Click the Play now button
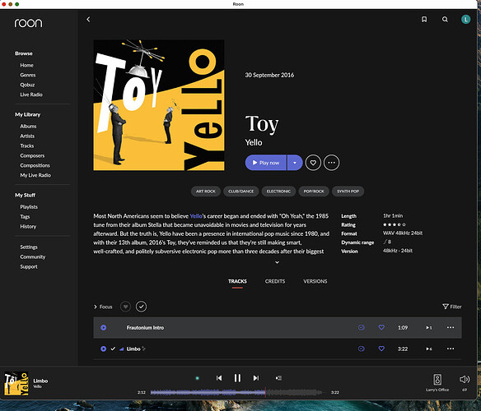481x411 pixels. 266,163
